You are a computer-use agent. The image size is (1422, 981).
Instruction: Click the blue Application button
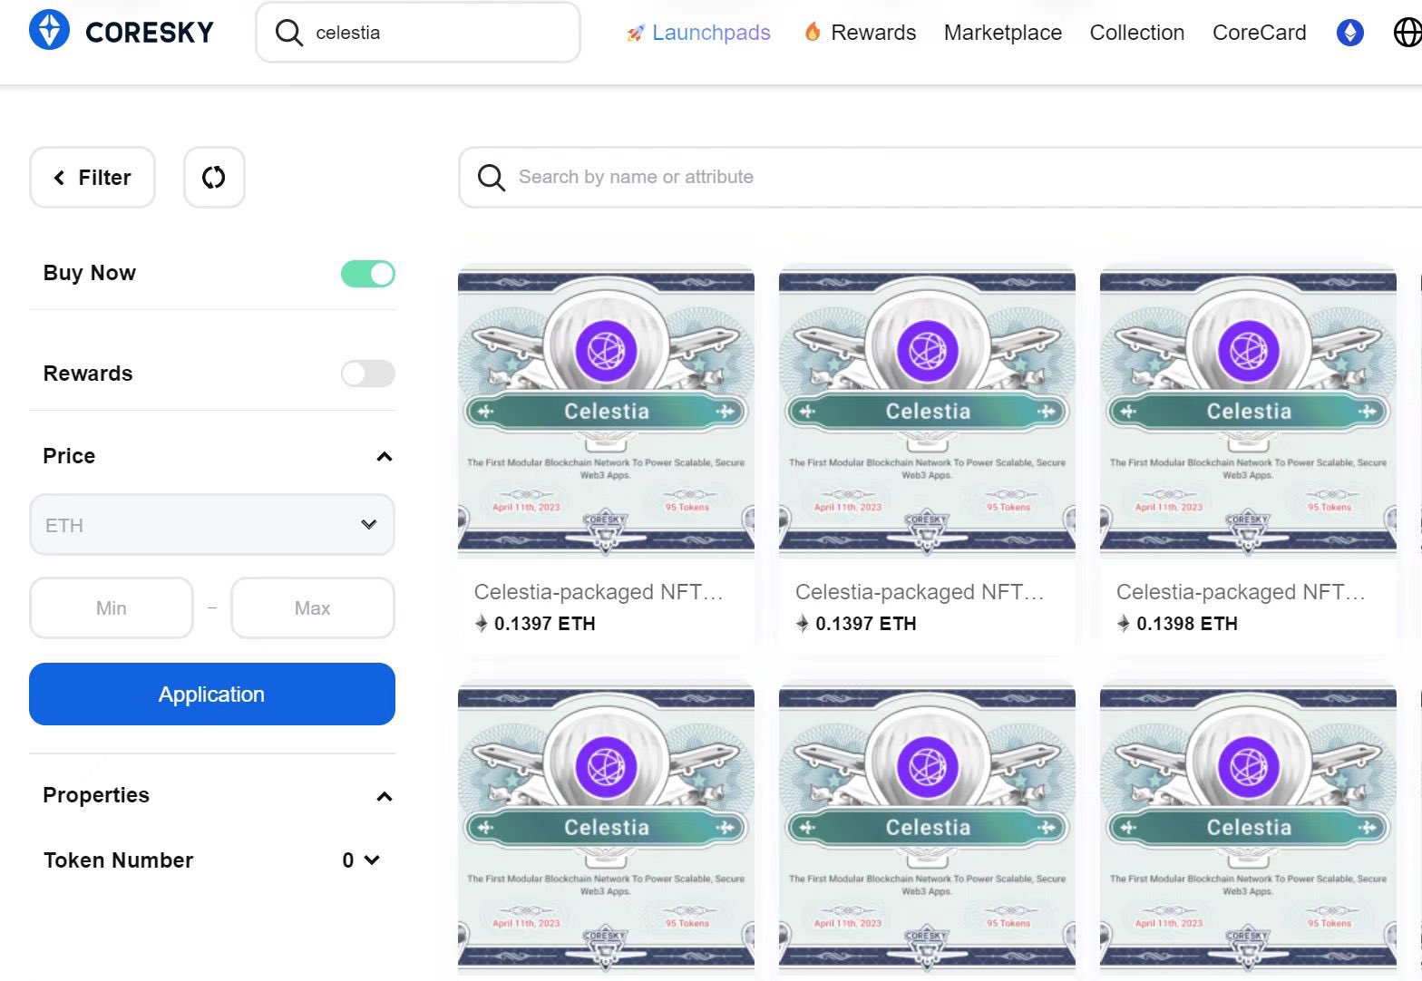coord(212,694)
